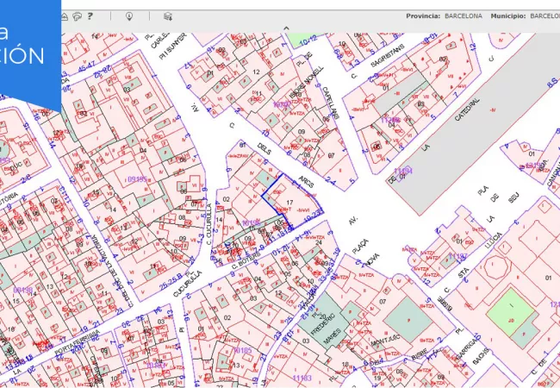Click the Municipio label in header

507,16
